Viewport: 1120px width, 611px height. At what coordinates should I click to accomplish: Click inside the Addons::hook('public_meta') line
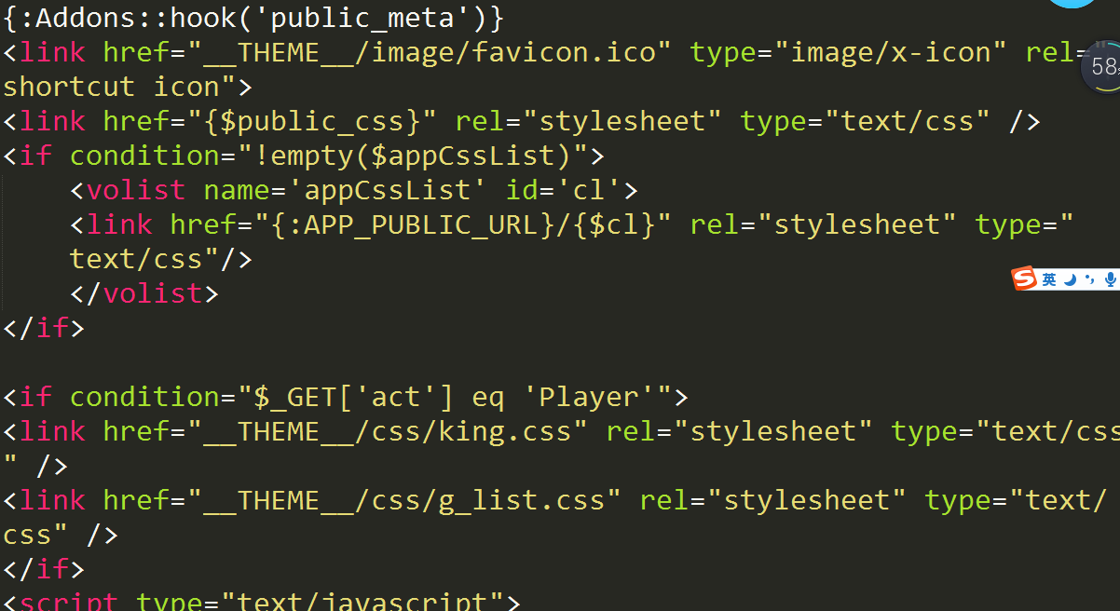pos(252,17)
